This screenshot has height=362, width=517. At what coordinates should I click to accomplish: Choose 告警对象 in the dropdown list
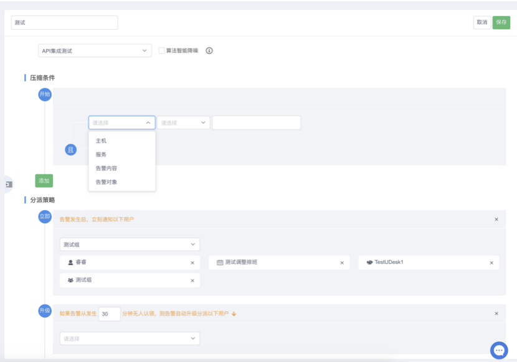[121, 182]
